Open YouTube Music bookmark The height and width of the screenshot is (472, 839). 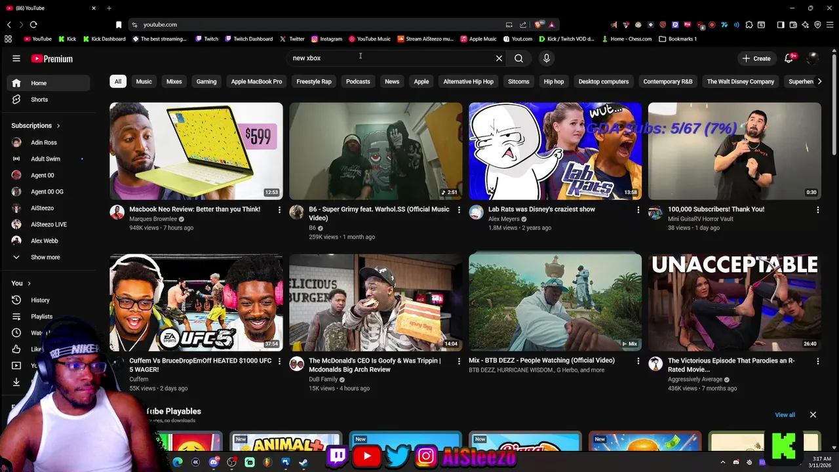pos(370,39)
